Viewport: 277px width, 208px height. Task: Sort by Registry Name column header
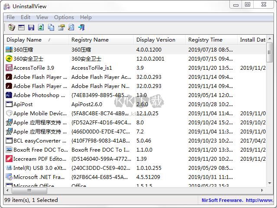[101, 39]
